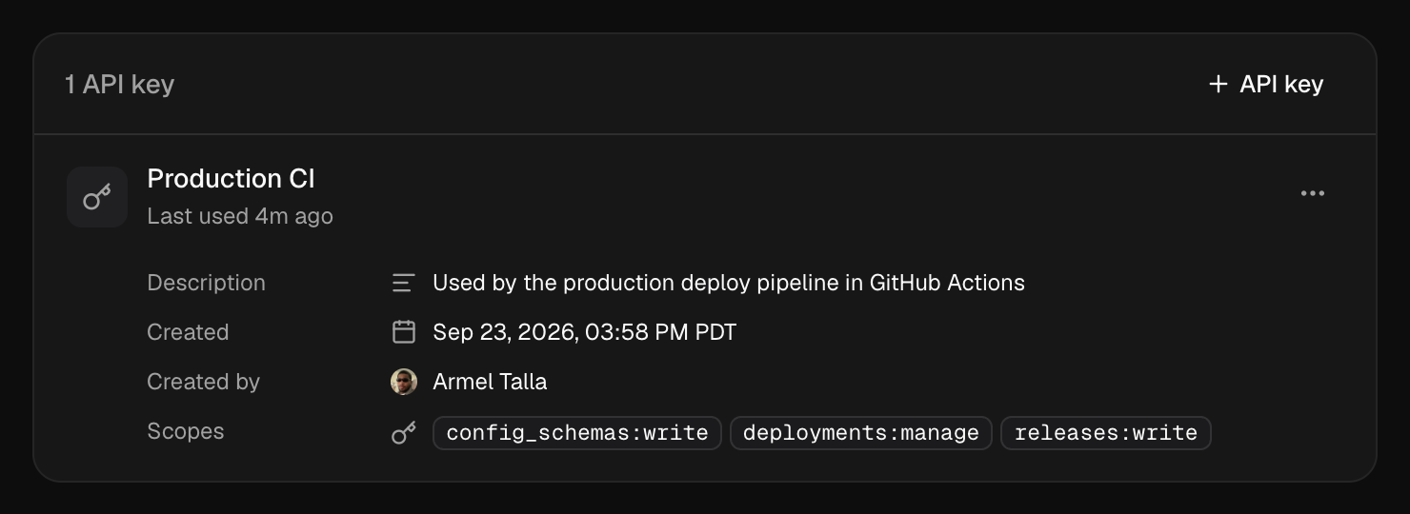Click the Created by field label
Viewport: 1410px width, 514px height.
(204, 382)
